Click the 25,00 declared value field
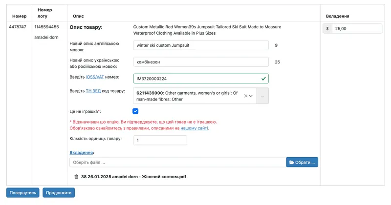This screenshot has width=391, height=205. click(x=357, y=29)
